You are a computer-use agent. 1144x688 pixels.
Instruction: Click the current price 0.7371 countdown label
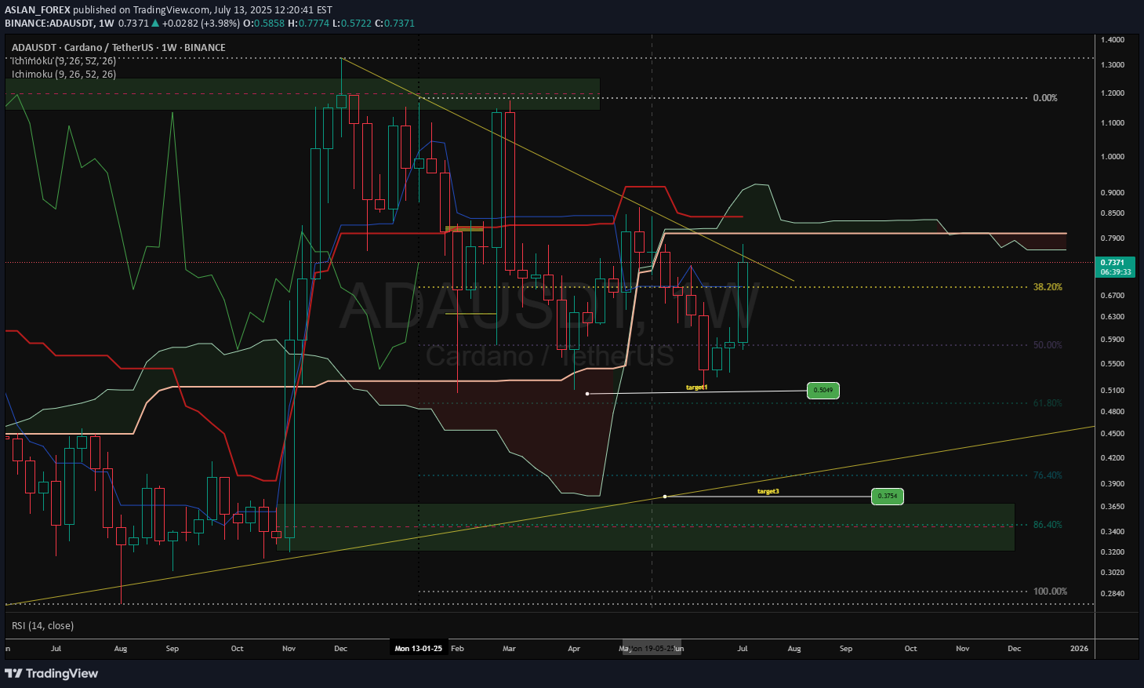pos(1115,267)
